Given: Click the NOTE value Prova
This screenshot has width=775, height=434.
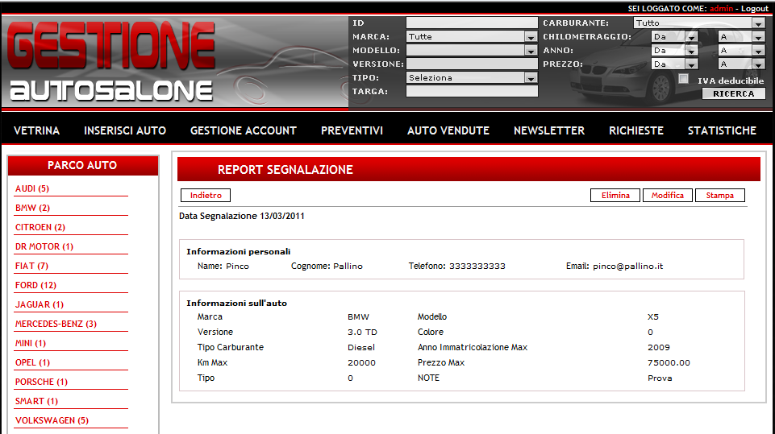Looking at the screenshot, I should click(x=660, y=378).
